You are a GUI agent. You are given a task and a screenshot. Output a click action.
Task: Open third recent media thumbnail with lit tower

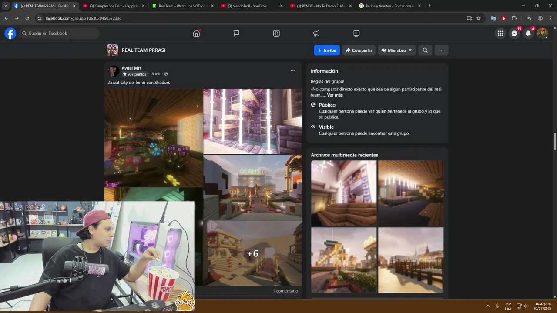click(x=344, y=260)
